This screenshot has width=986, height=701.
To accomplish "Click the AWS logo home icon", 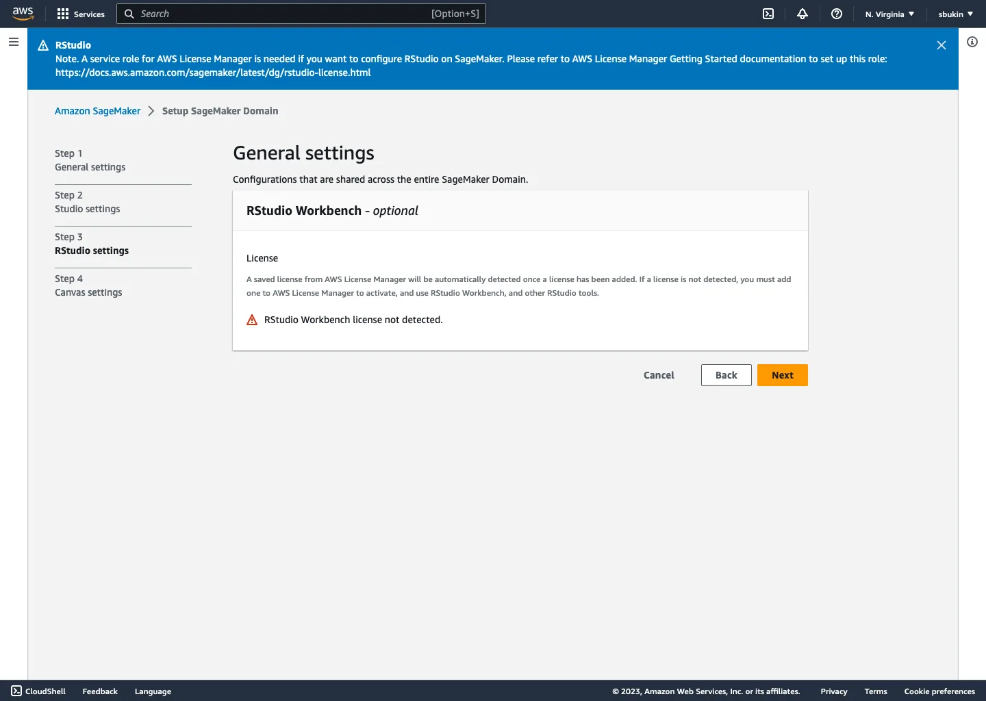I will pos(23,14).
